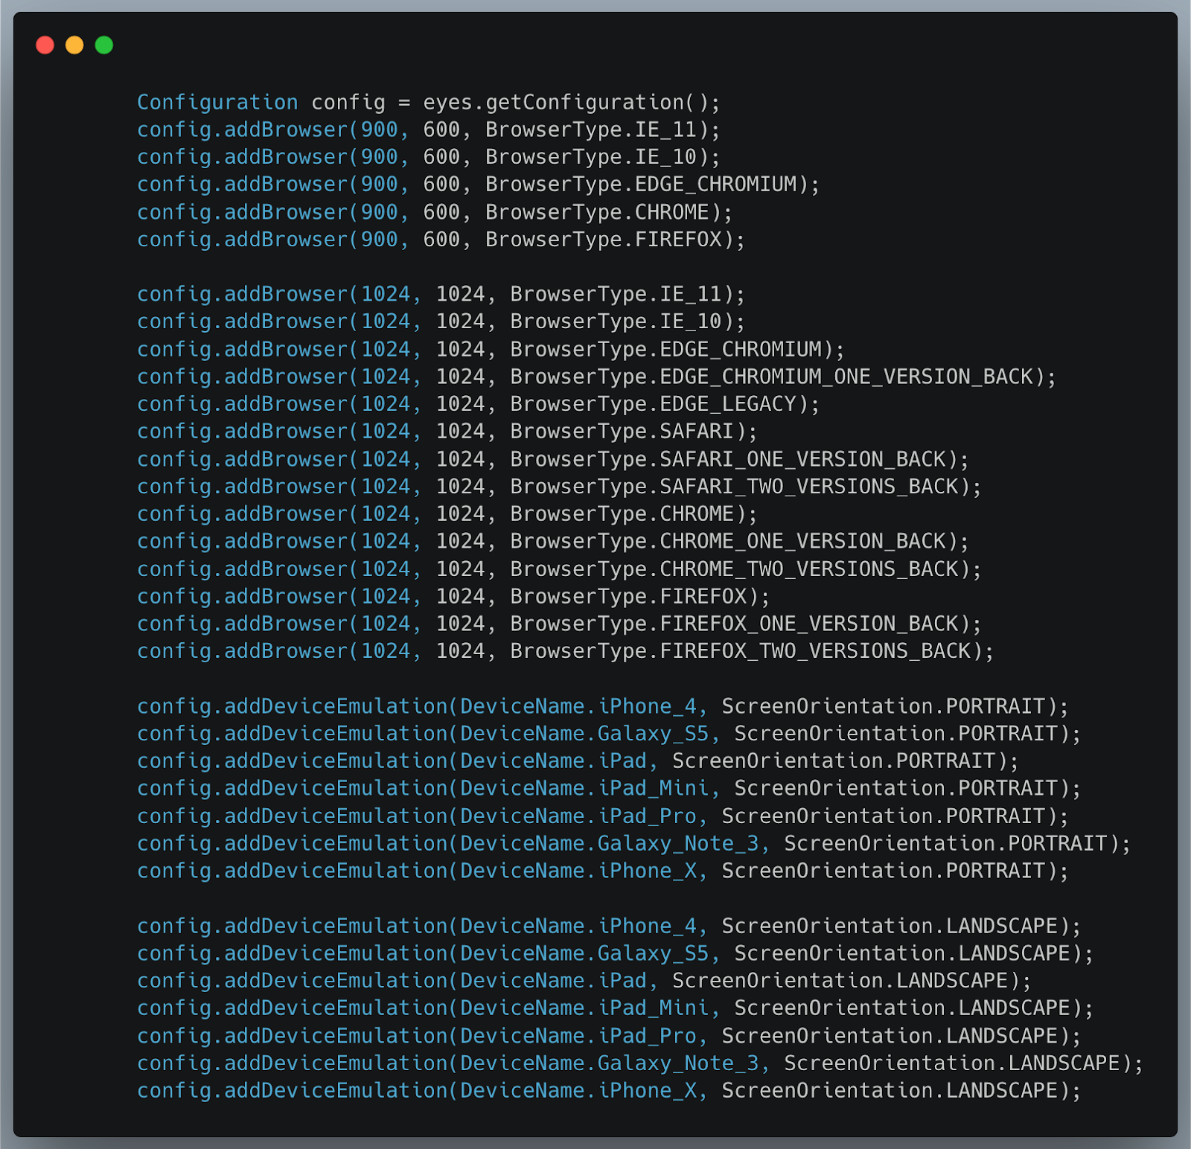Screen dimensions: 1191x1149
Task: Place cursor on CHROME_TWO_VERSIONS_BACK text
Action: [810, 569]
